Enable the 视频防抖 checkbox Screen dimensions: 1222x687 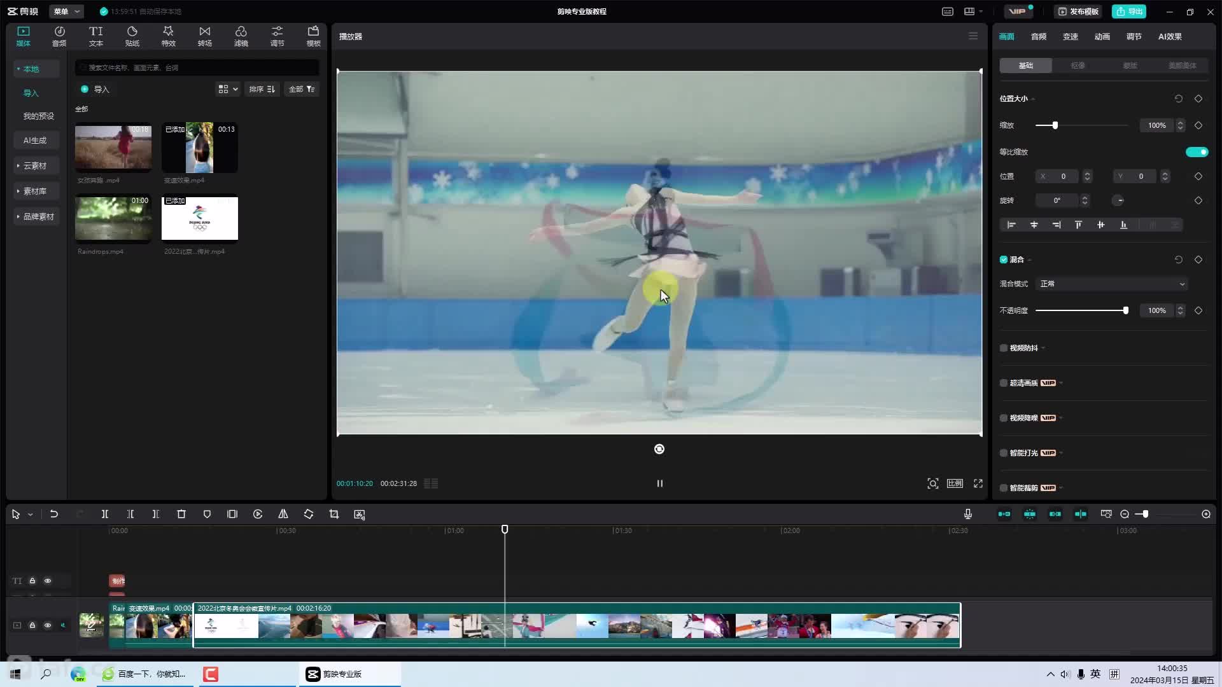coord(1004,348)
